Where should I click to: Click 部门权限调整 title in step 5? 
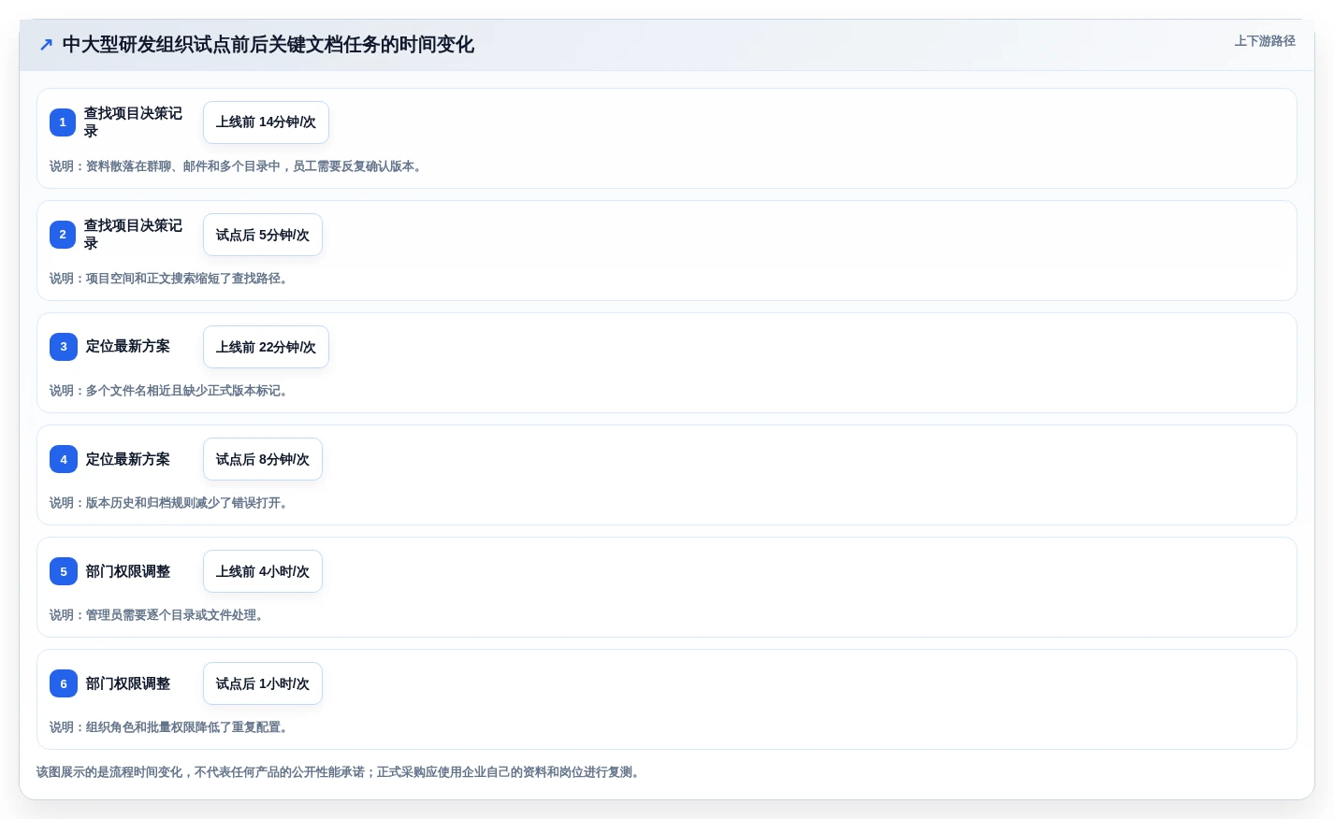click(128, 571)
